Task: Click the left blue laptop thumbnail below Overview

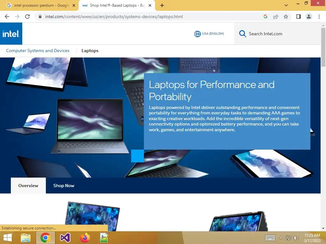Action: tap(92, 216)
